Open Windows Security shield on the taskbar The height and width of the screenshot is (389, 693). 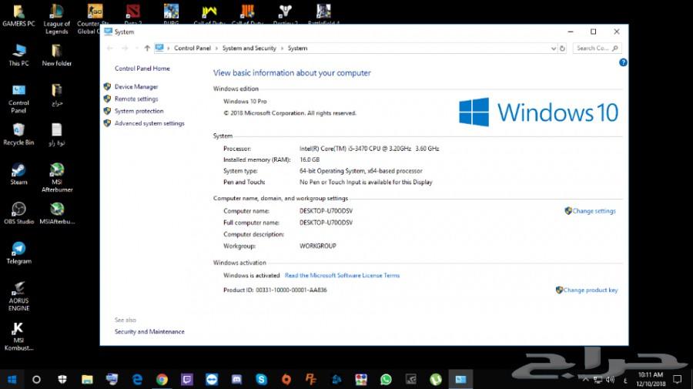tap(62, 379)
